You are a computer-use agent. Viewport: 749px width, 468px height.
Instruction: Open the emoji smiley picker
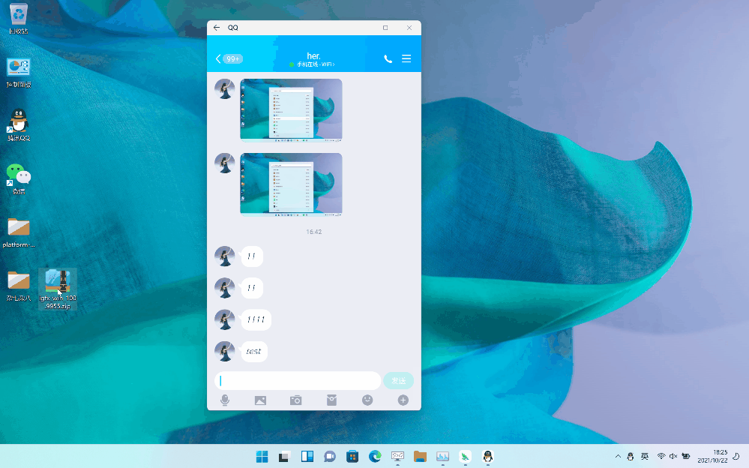coord(367,400)
